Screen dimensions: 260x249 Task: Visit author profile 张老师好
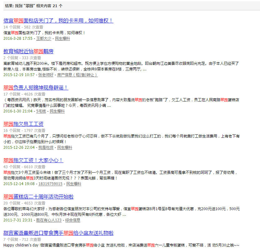[x=46, y=75]
